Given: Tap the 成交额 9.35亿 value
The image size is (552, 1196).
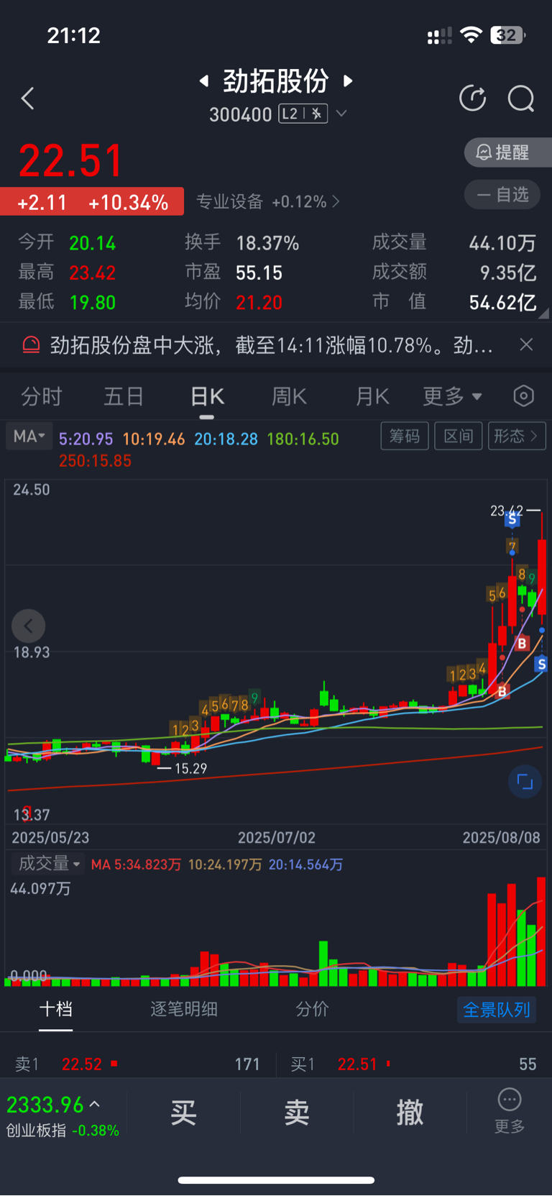Looking at the screenshot, I should click(508, 273).
